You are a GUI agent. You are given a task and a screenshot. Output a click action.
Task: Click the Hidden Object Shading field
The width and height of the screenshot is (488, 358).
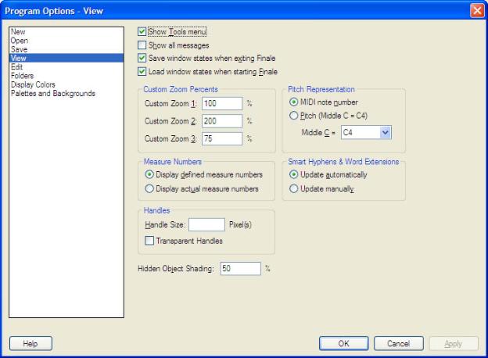pyautogui.click(x=239, y=268)
